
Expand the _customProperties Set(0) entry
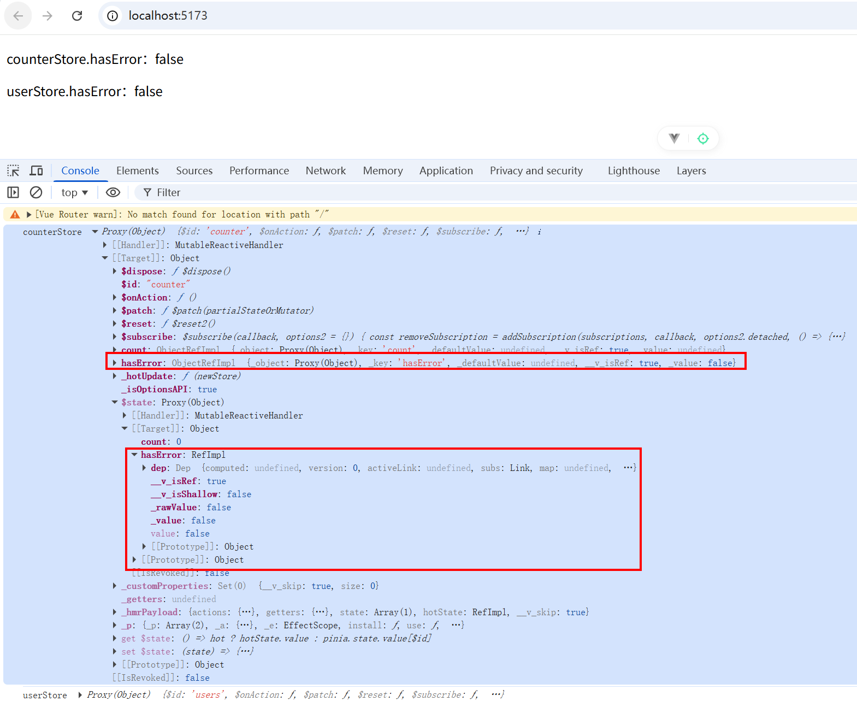click(x=115, y=586)
